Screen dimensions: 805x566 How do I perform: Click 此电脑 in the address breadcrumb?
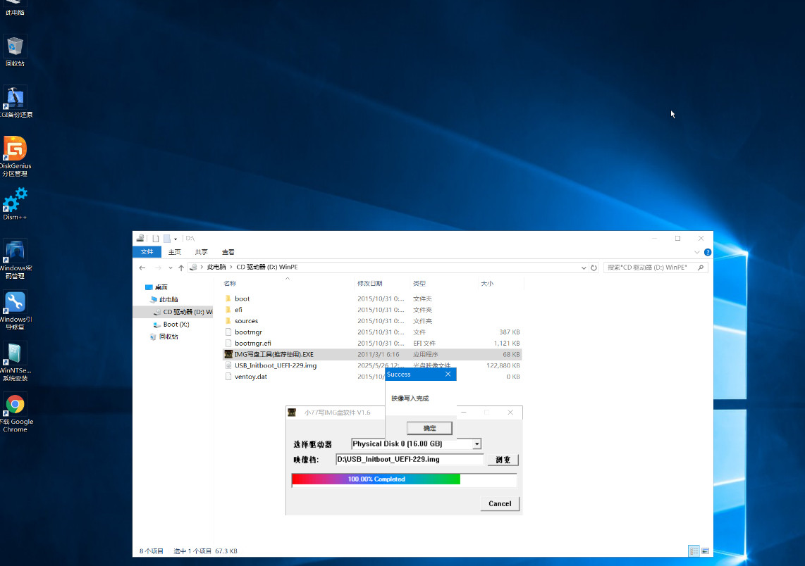[216, 267]
